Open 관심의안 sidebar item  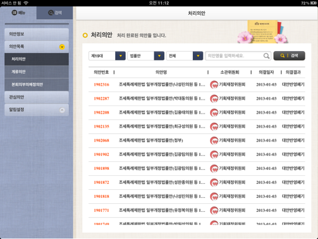[x=36, y=97]
